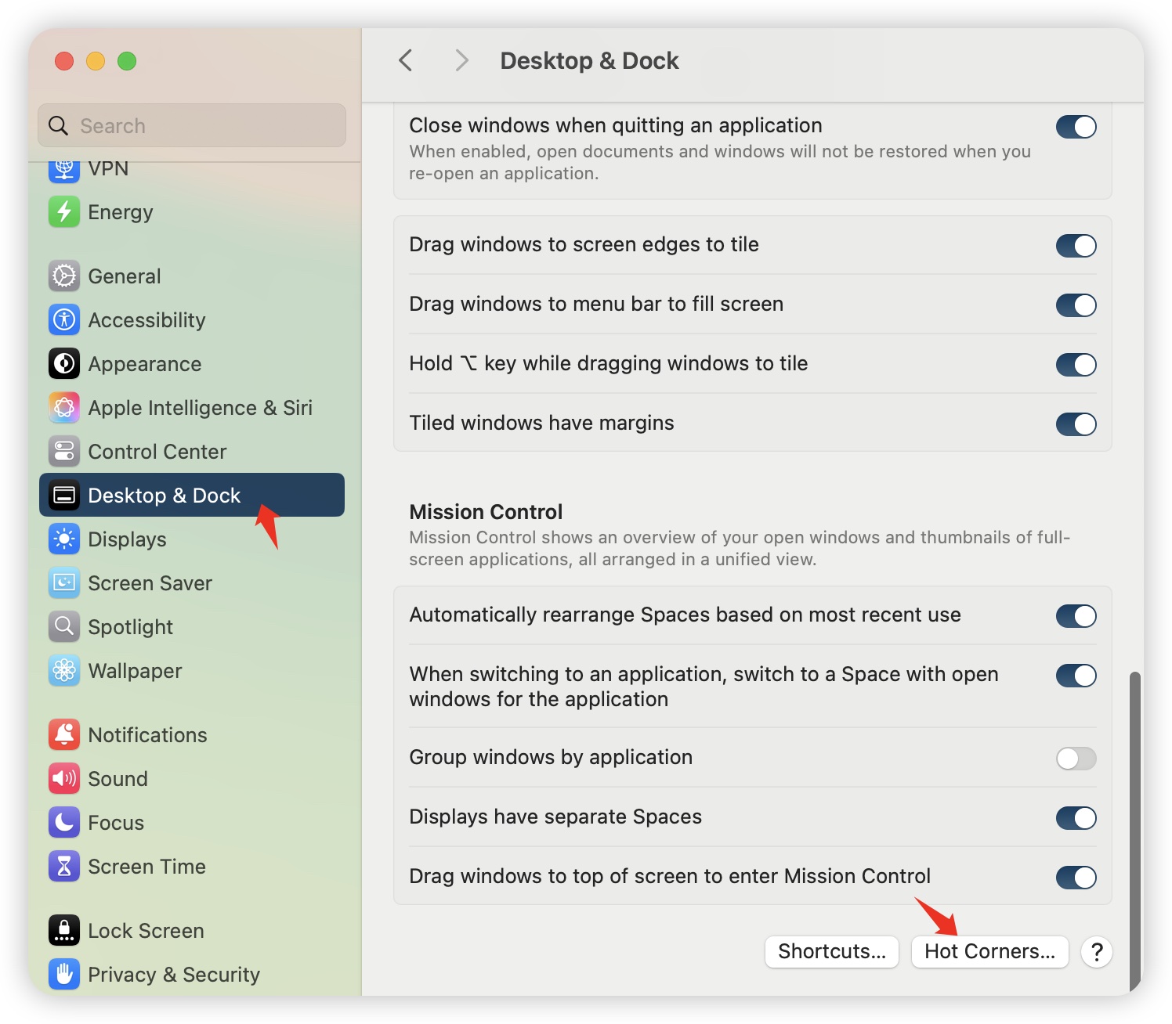Click the Lock Screen icon

point(64,931)
